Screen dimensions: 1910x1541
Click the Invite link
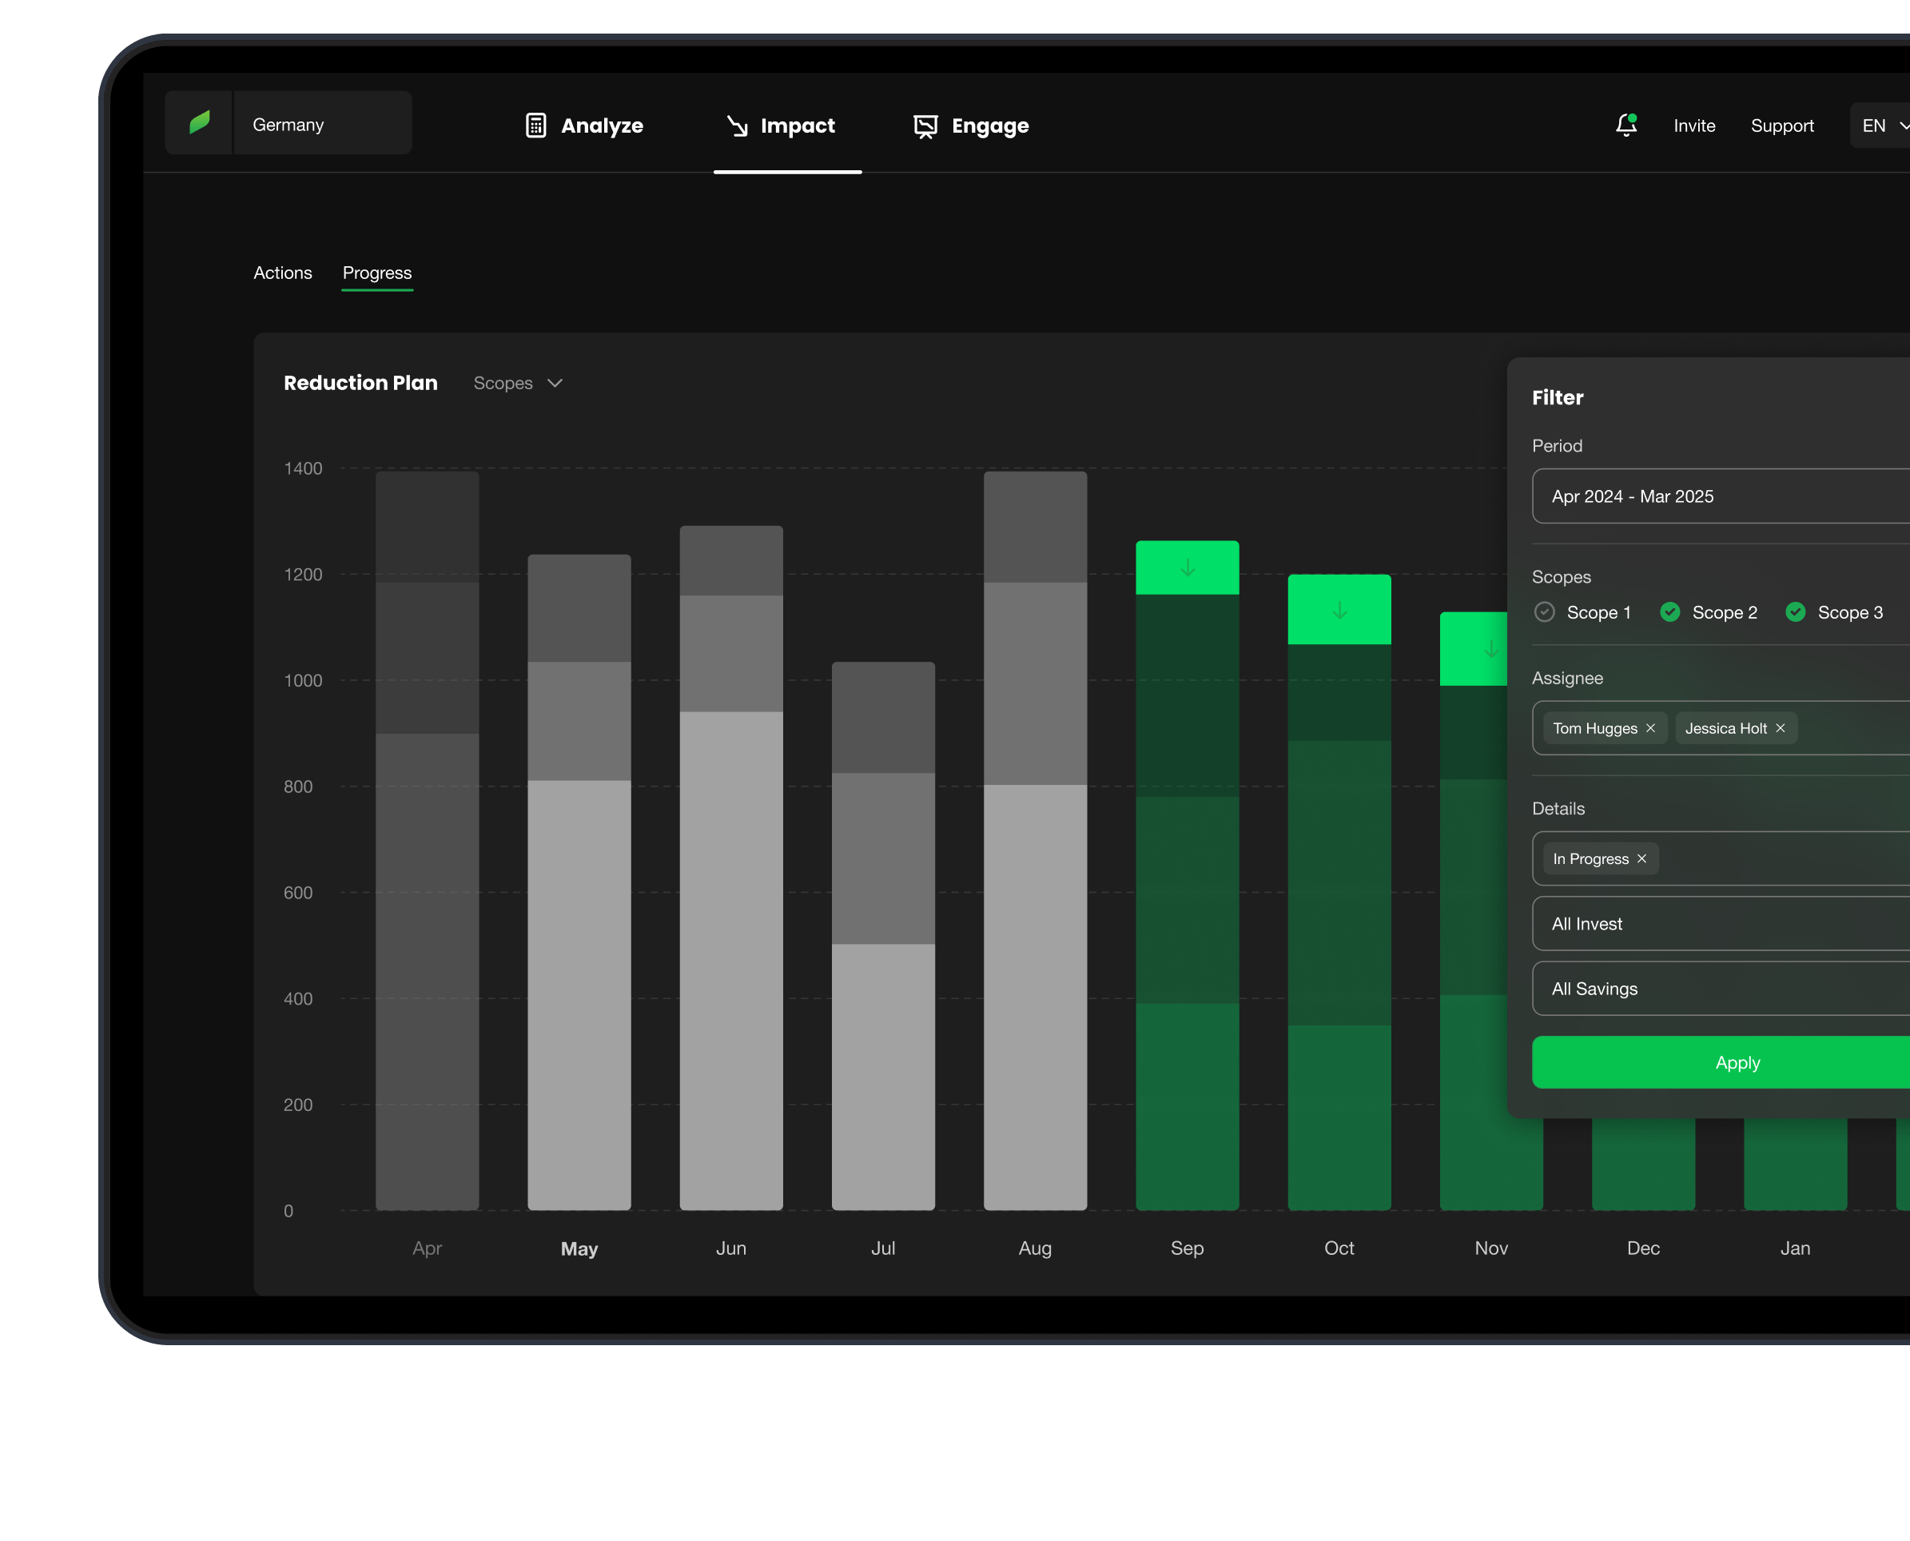(x=1693, y=126)
